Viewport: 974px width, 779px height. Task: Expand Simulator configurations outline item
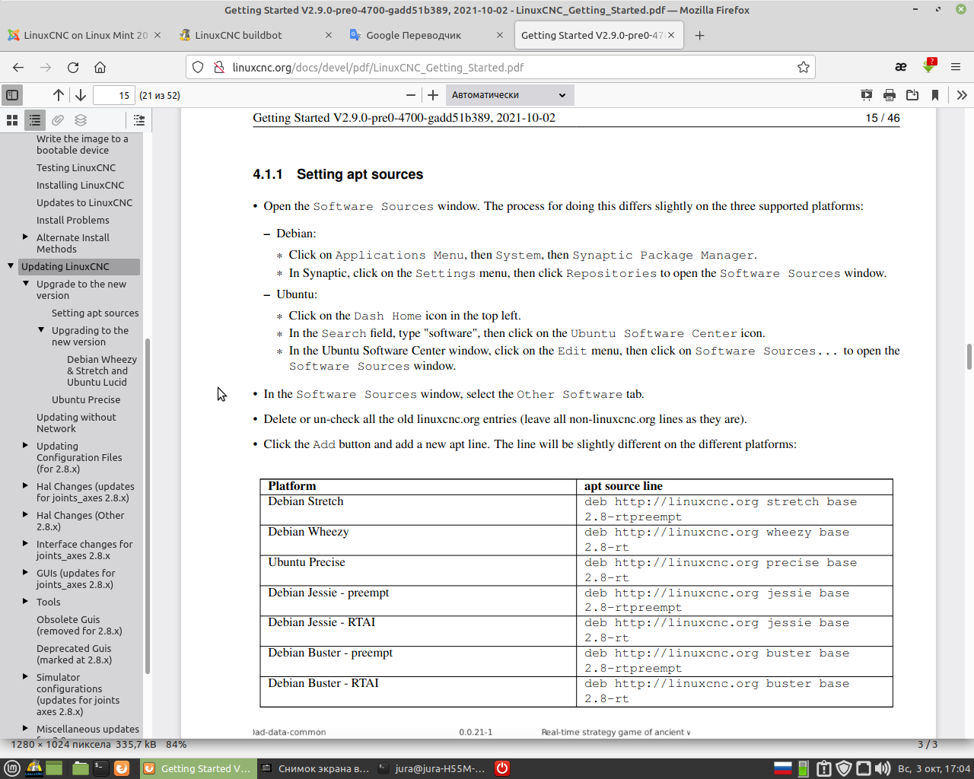26,677
